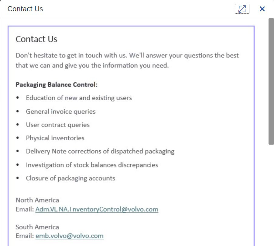The height and width of the screenshot is (246, 274).
Task: Click "Delivery Note corrections of dispatched packaging"
Action: pos(100,151)
